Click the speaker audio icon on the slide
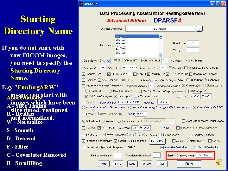This screenshot has height=171, width=228. (219, 162)
